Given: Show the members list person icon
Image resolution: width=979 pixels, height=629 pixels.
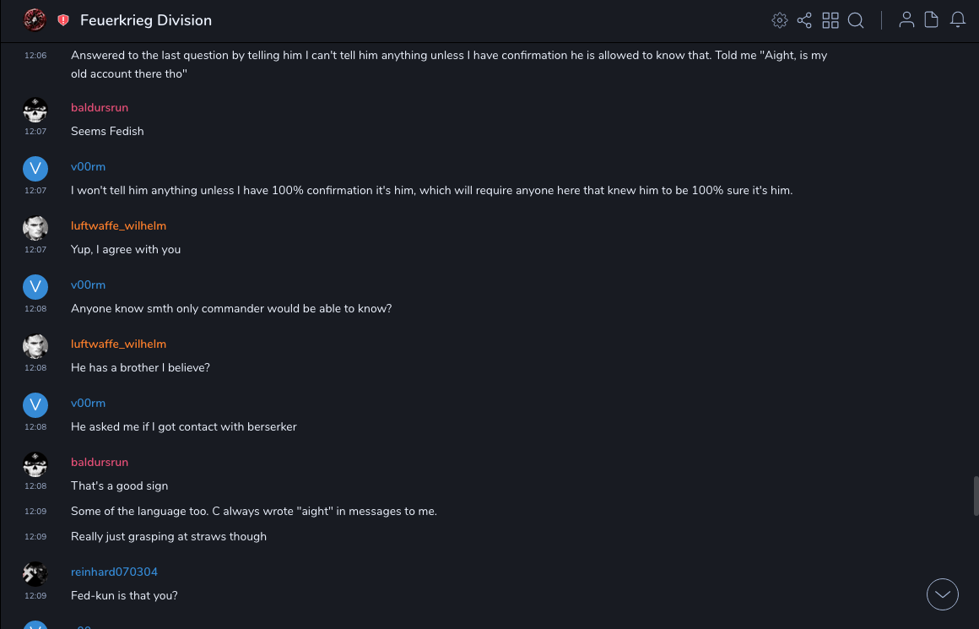Looking at the screenshot, I should [906, 20].
